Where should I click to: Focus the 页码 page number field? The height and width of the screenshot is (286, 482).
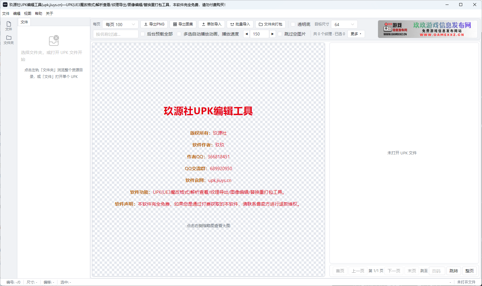(x=437, y=271)
